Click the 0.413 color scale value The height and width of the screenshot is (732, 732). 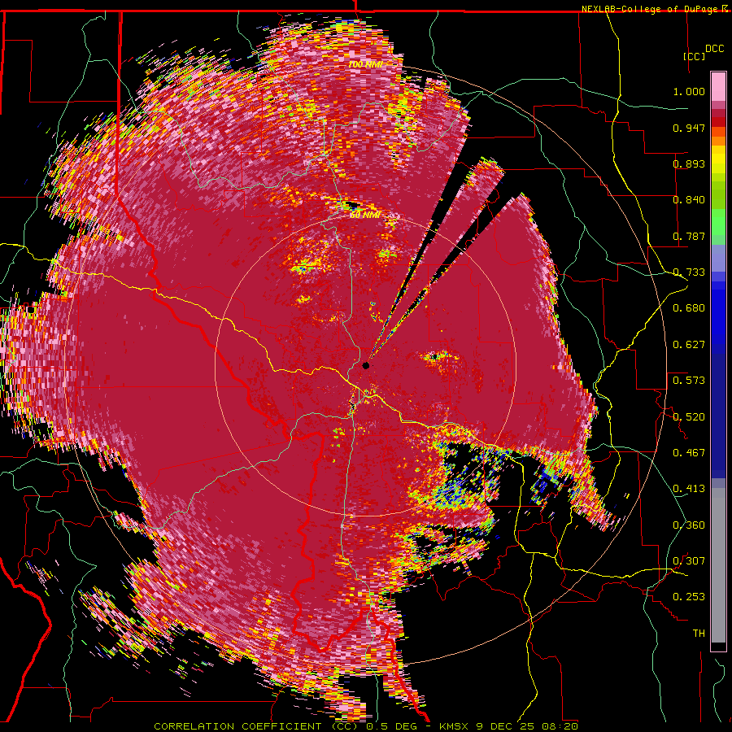[x=689, y=489]
